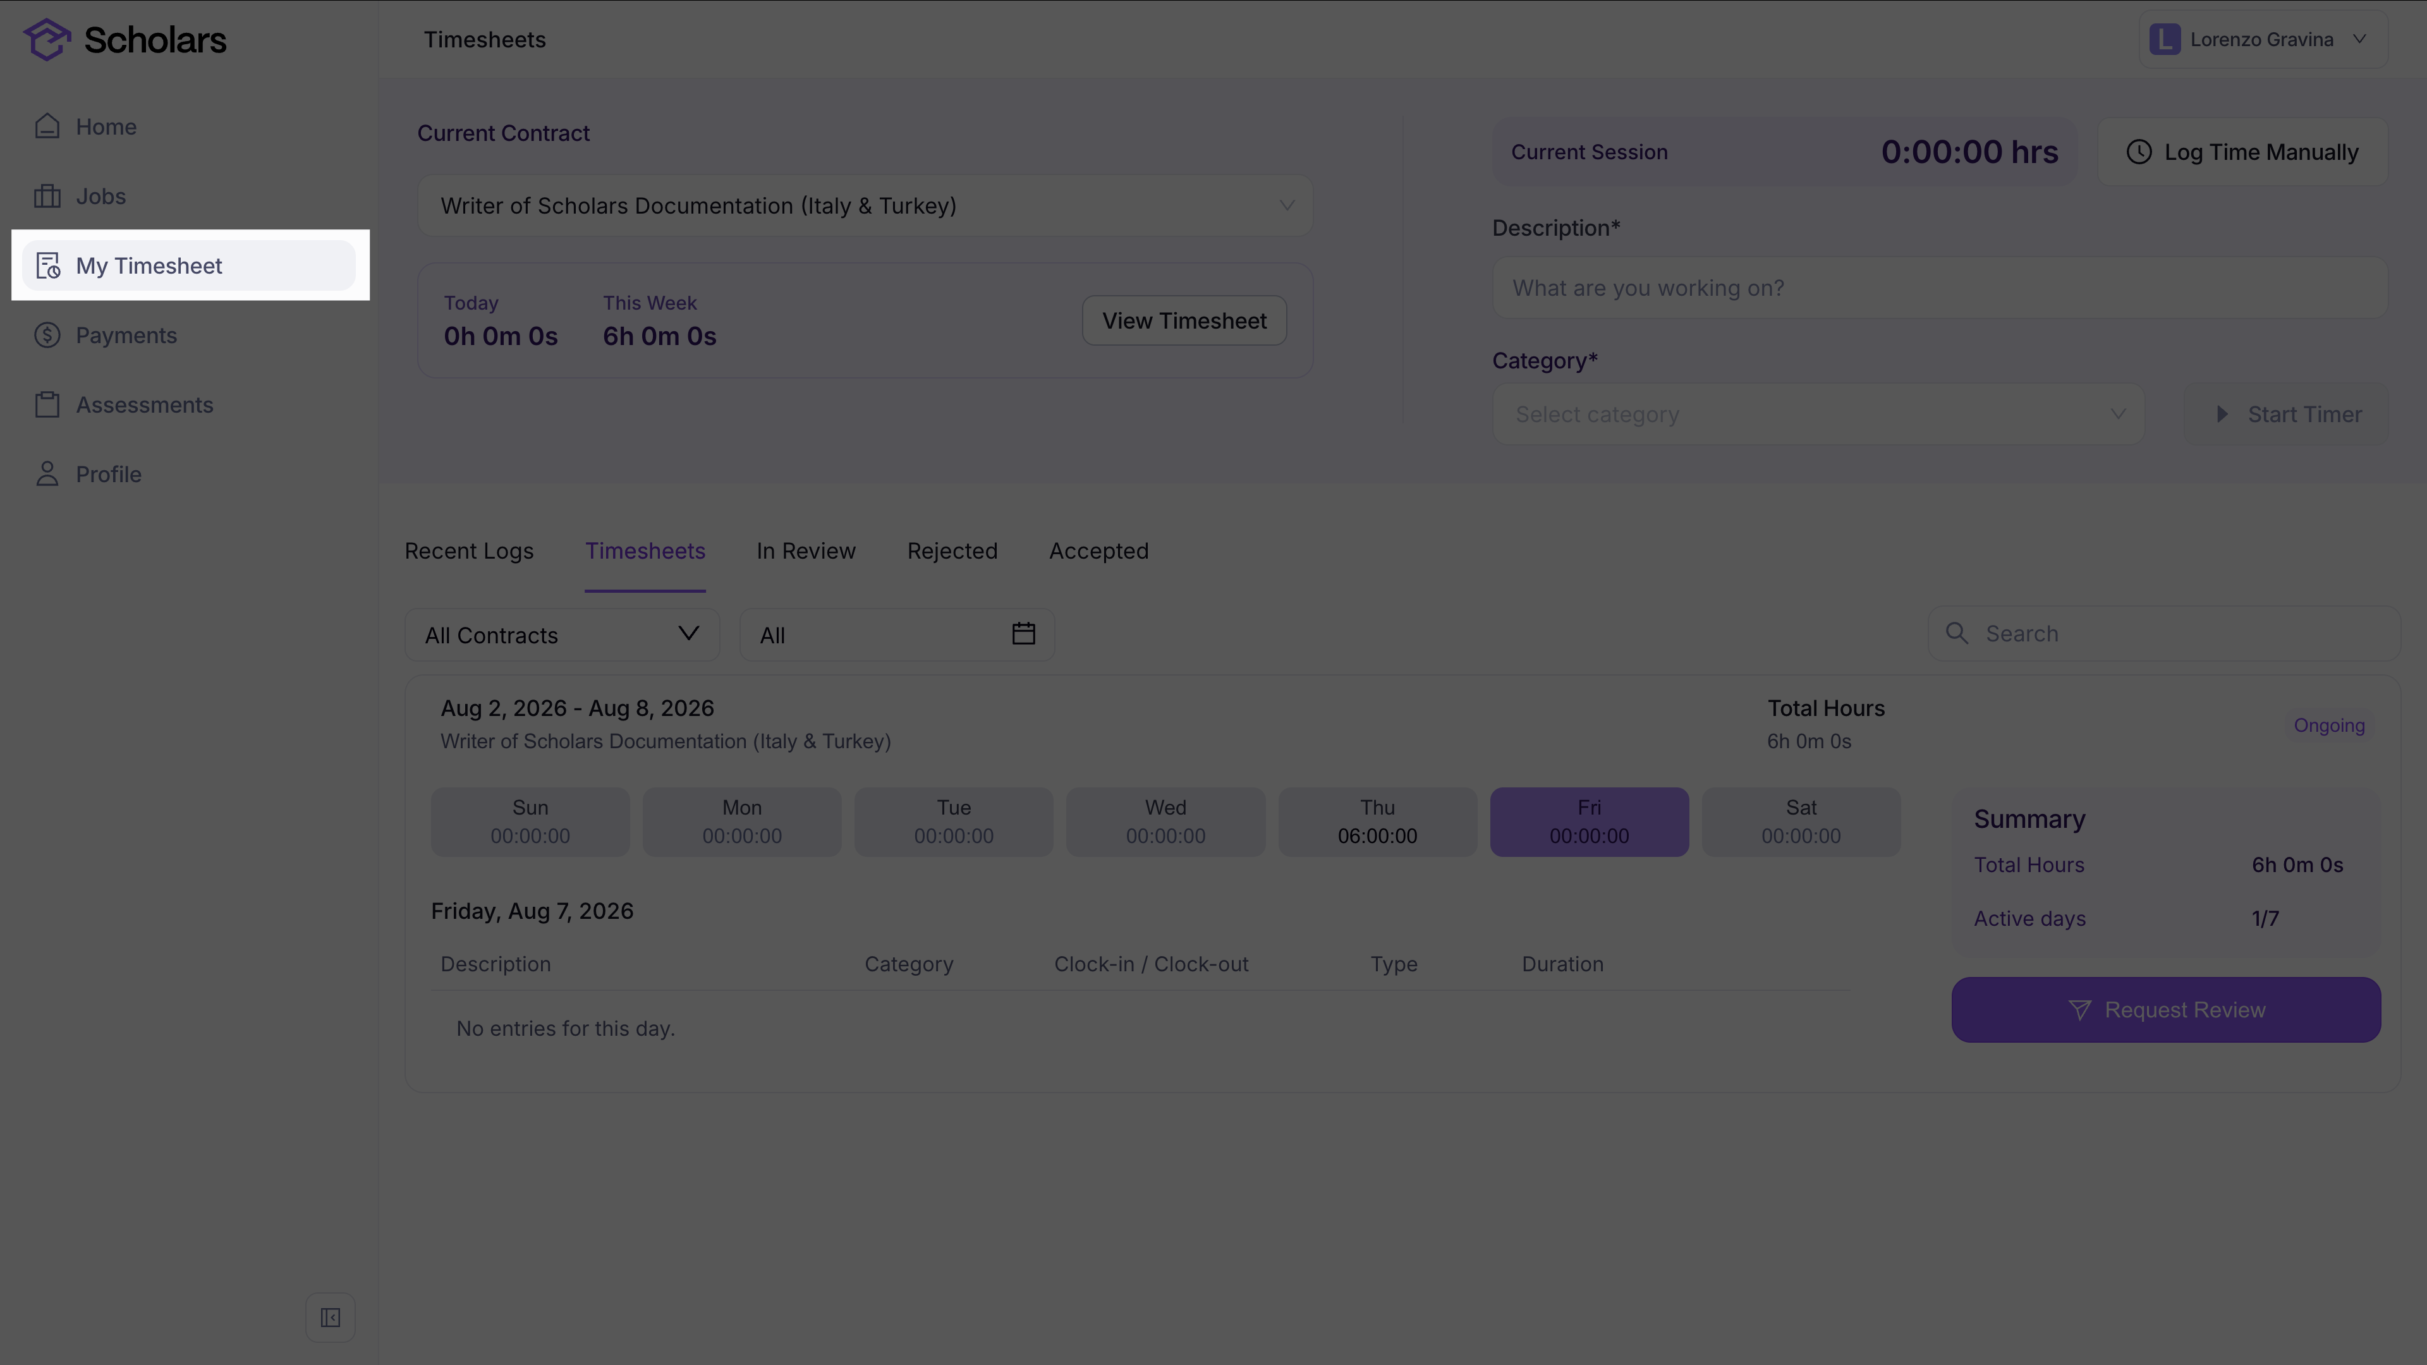This screenshot has height=1365, width=2427.
Task: Select the Mon day tile
Action: tap(743, 822)
